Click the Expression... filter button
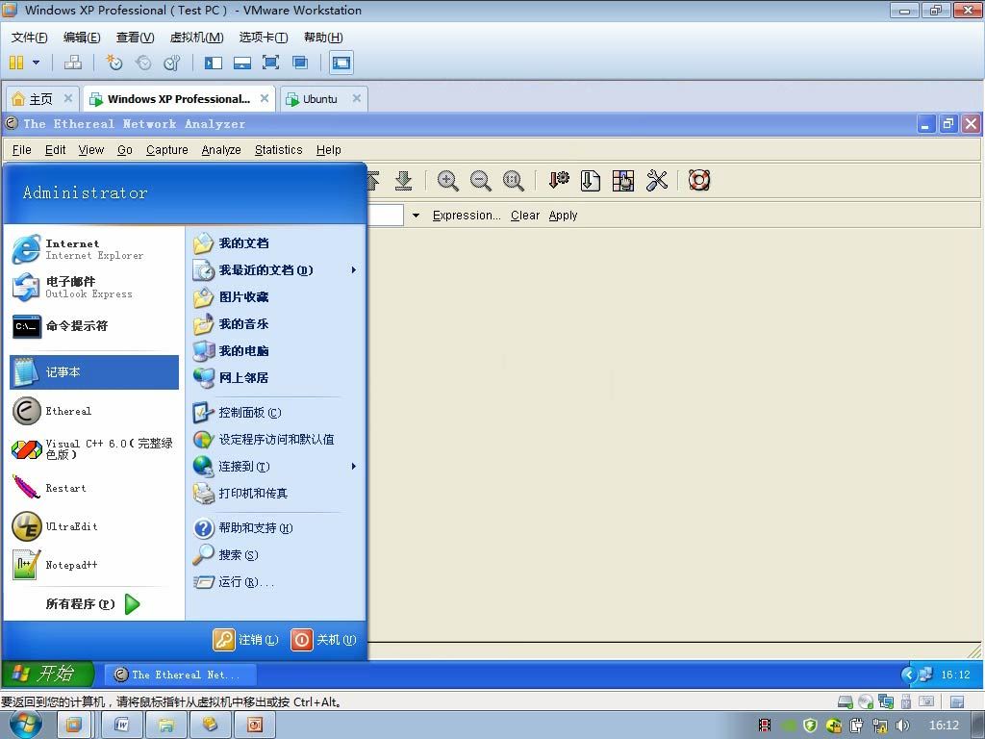 [x=467, y=216]
